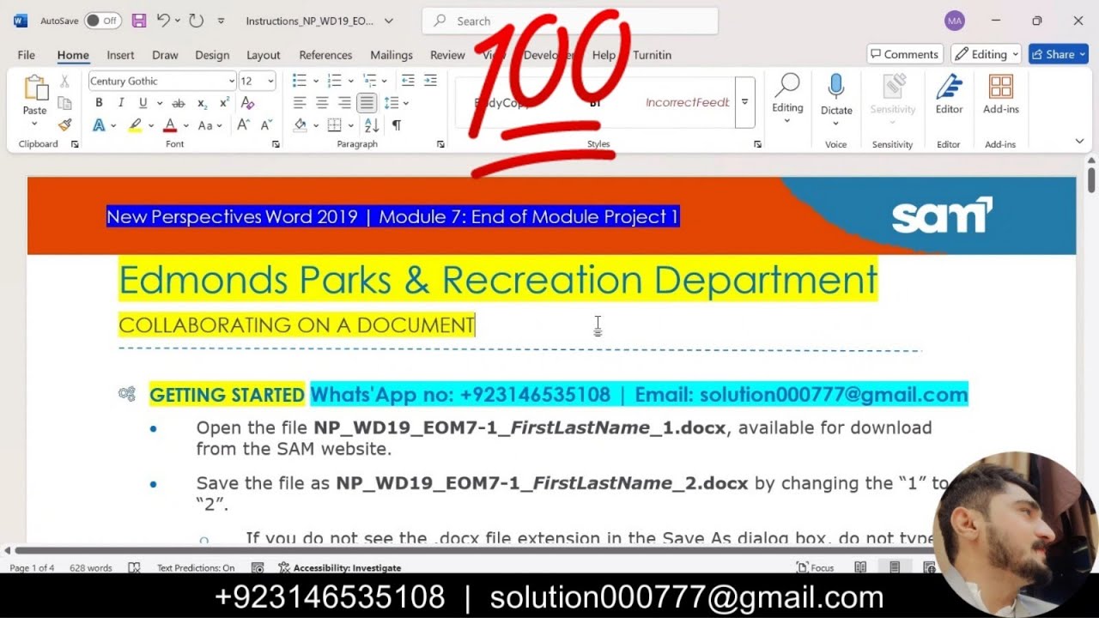Open the font size dropdown
This screenshot has width=1099, height=618.
(271, 81)
